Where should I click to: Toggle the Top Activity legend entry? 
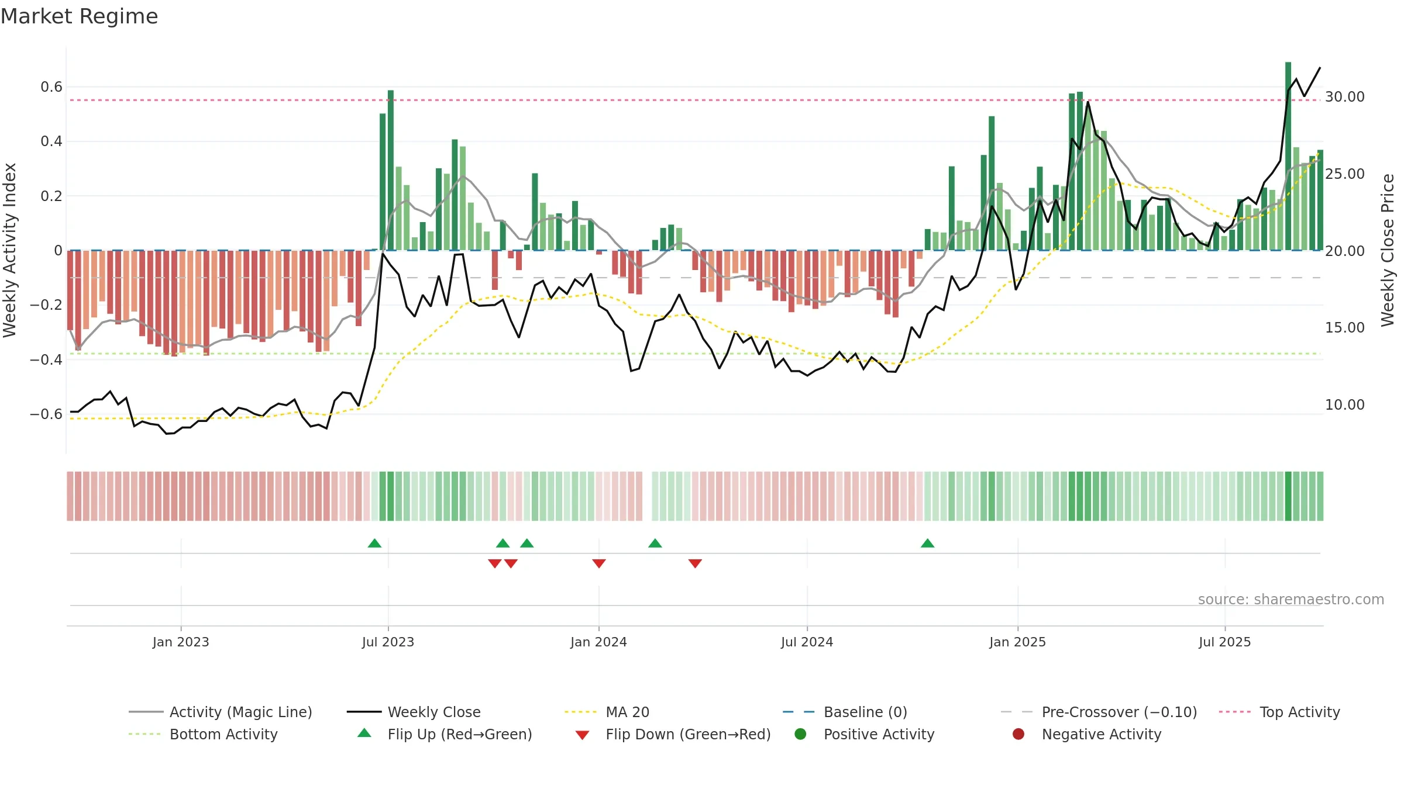tap(1279, 712)
